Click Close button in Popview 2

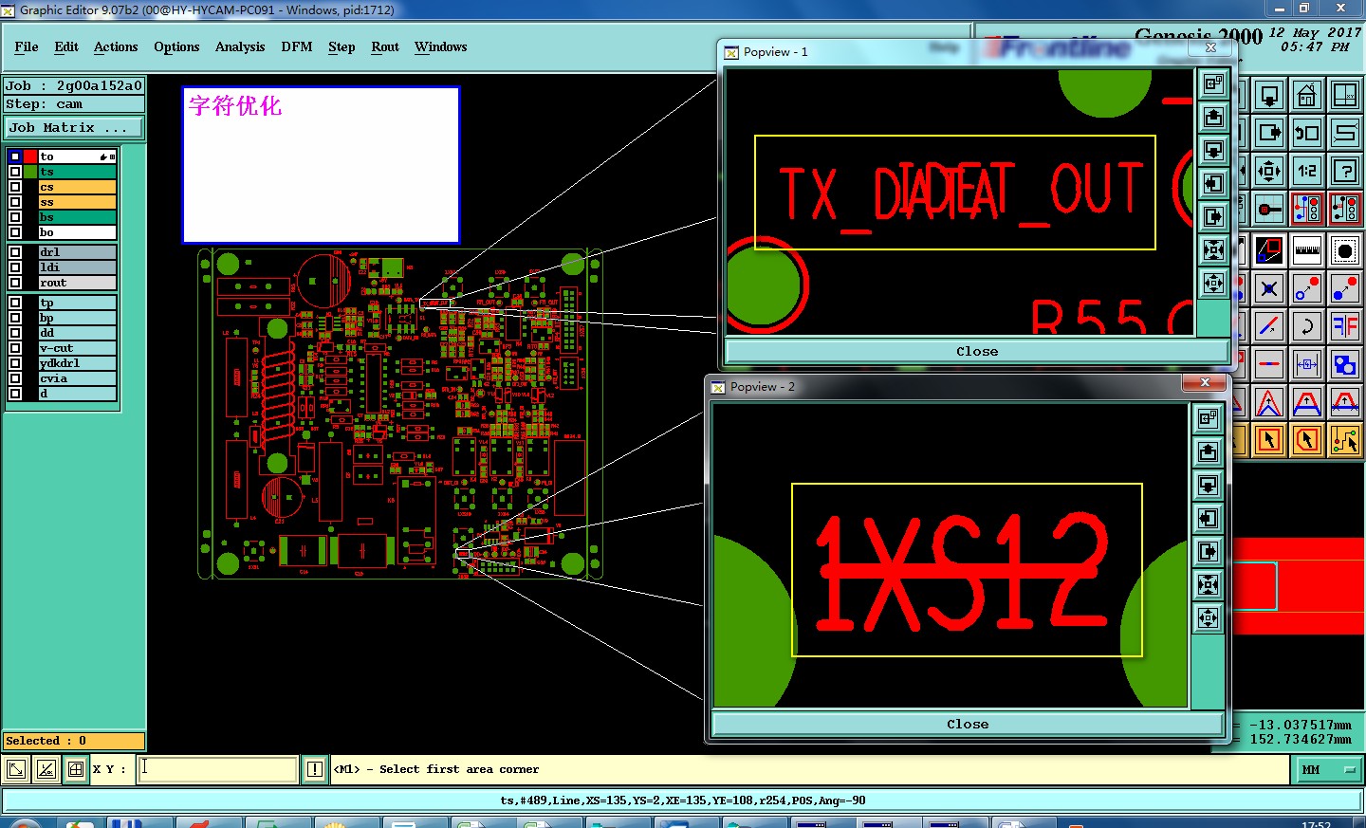tap(968, 724)
